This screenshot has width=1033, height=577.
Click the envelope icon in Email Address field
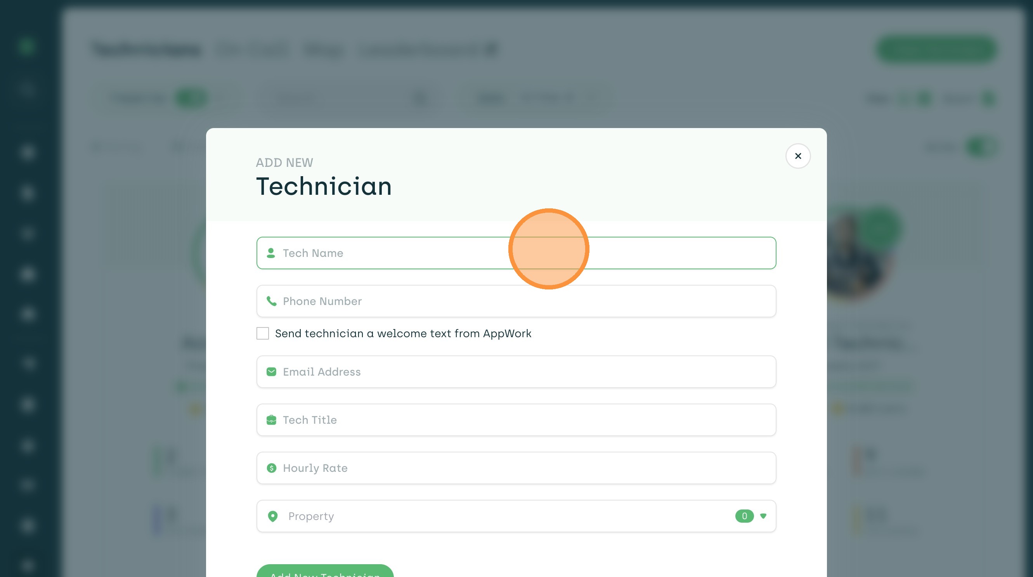pos(272,372)
